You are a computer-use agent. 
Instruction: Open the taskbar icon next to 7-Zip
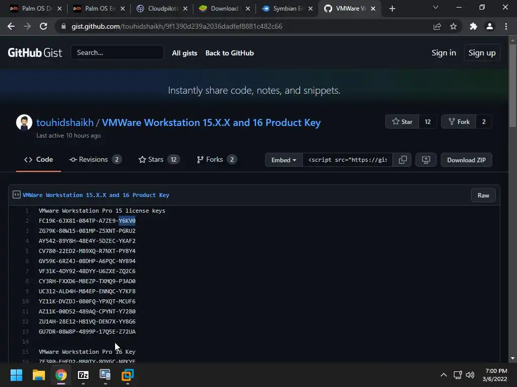click(105, 375)
